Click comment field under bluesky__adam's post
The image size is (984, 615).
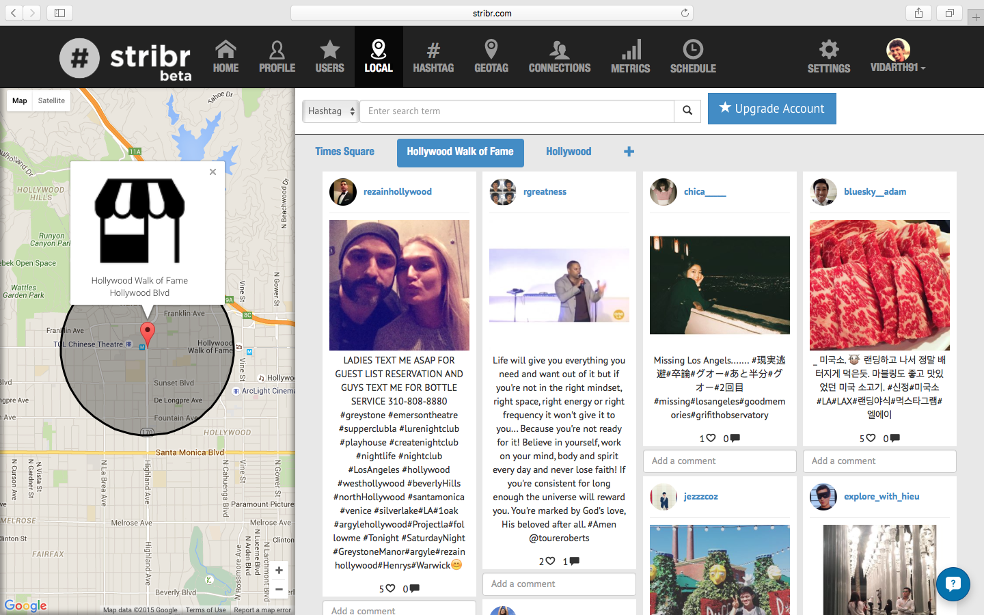pyautogui.click(x=879, y=461)
